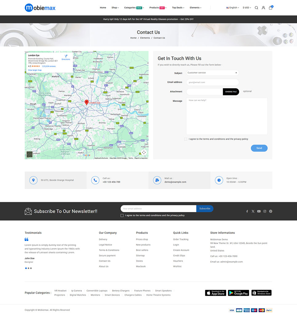Click the user account icon
Screen dimensions: 297x316
click(263, 8)
